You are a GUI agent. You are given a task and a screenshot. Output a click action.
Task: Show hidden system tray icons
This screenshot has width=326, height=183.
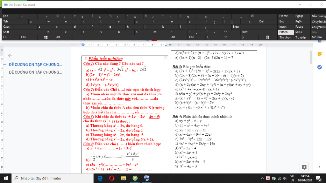point(262,179)
